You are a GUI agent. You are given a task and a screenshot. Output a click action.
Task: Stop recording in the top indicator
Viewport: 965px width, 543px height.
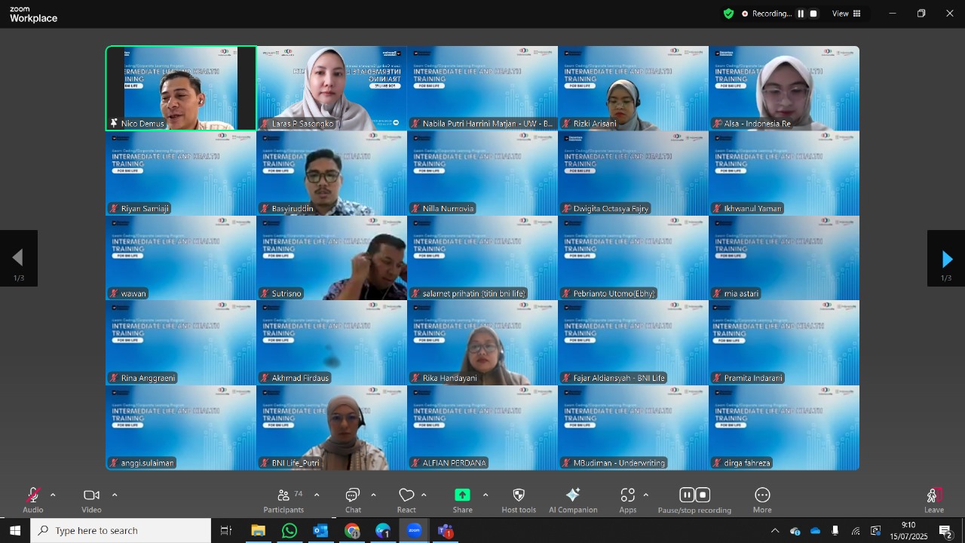813,14
